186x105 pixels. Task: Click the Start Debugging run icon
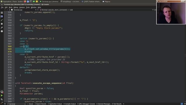[2, 99]
